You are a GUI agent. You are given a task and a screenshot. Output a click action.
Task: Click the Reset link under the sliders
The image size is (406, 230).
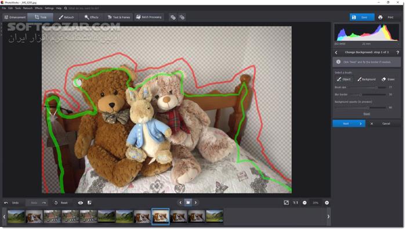[x=367, y=114]
